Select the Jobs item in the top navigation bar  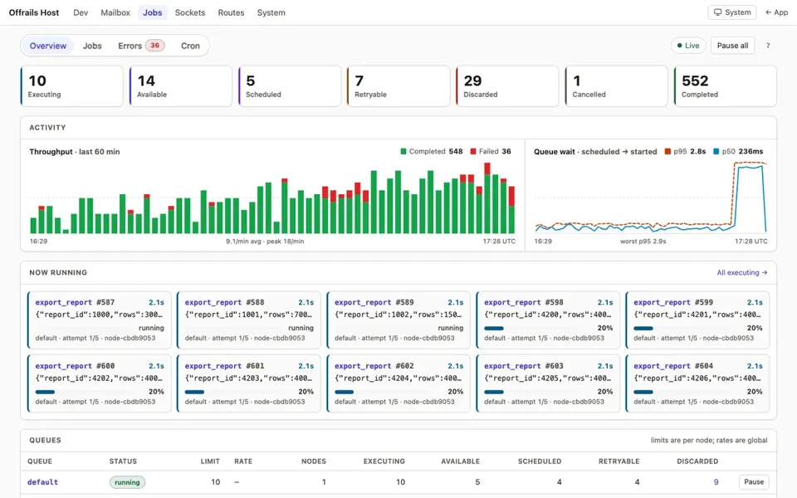coord(153,12)
